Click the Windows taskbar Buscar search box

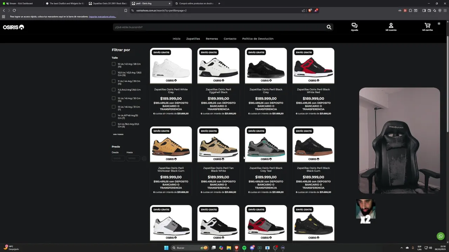(189, 248)
